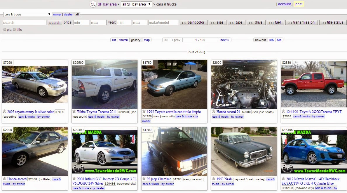
Task: Click the CL craigslist home icon
Action: pyautogui.click(x=93, y=4)
